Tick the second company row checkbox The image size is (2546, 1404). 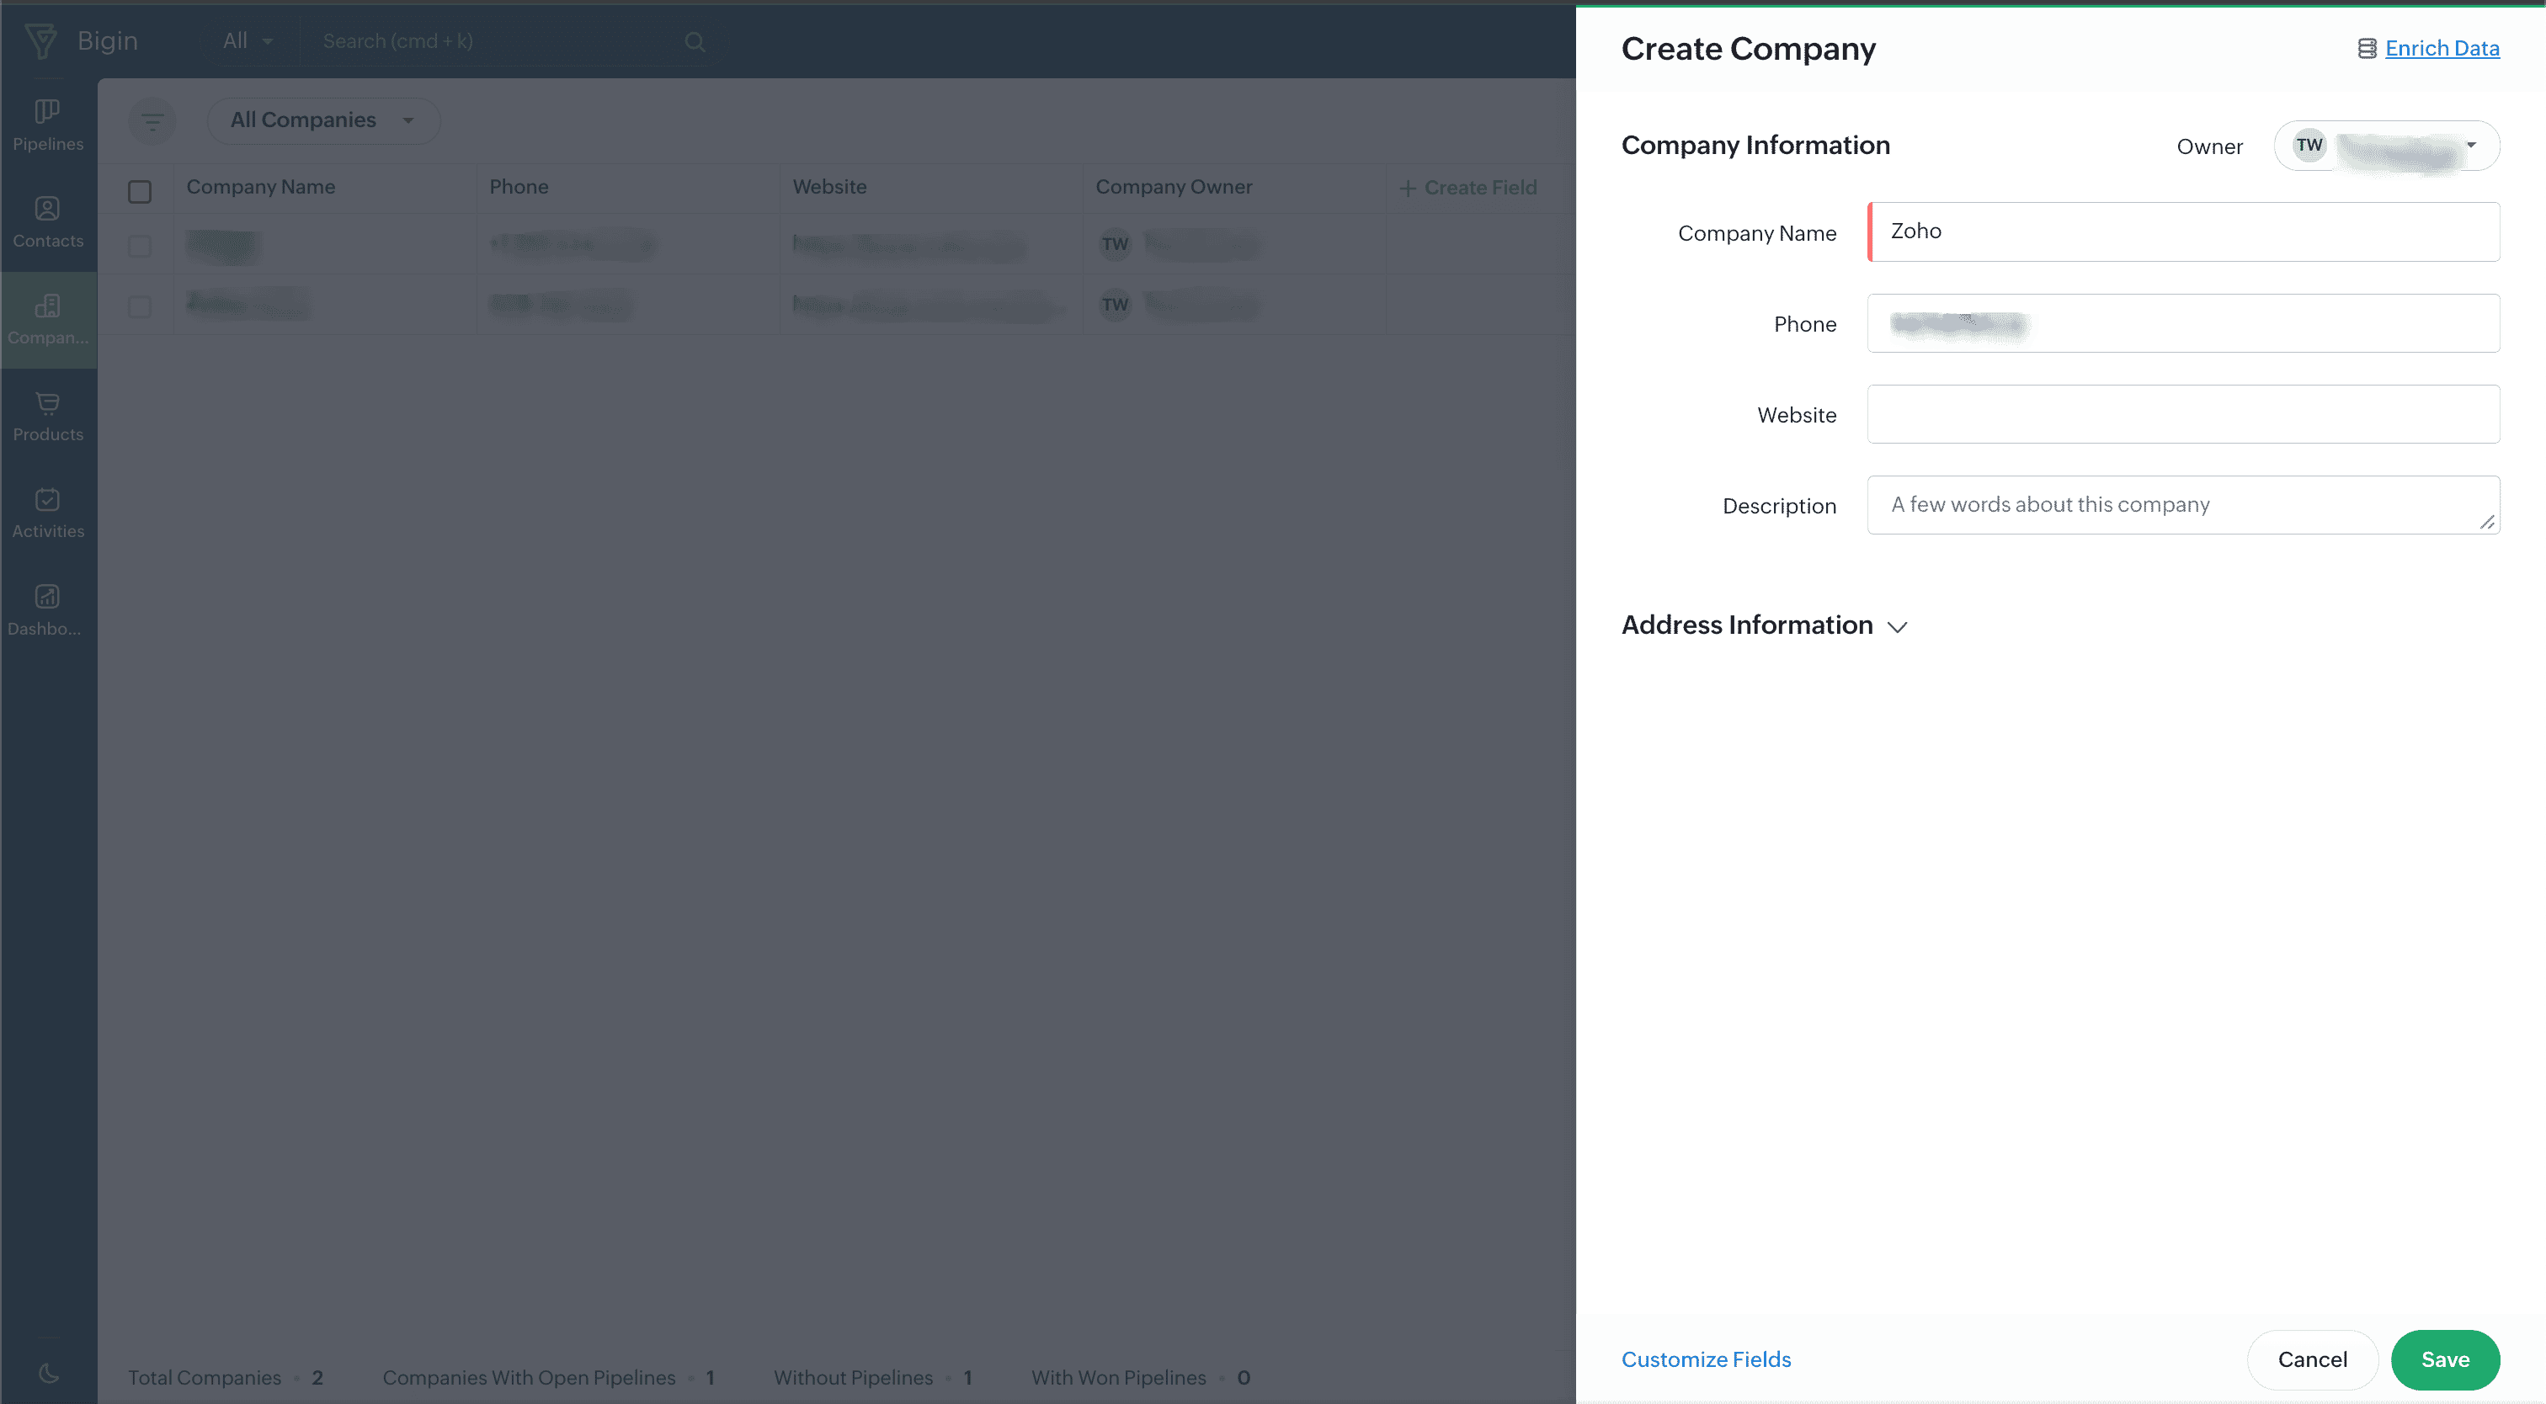pyautogui.click(x=140, y=306)
